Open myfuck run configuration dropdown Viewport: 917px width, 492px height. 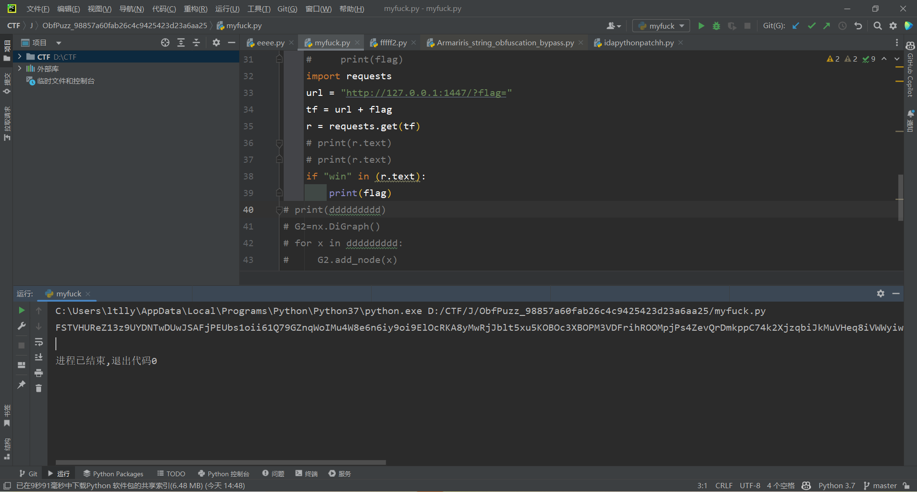pyautogui.click(x=661, y=26)
